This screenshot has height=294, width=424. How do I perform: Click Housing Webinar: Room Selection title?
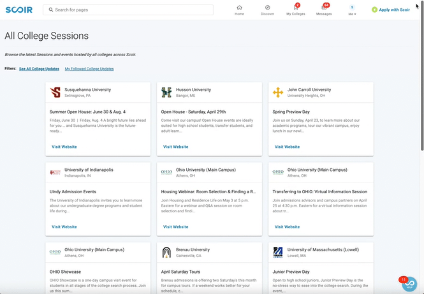208,192
